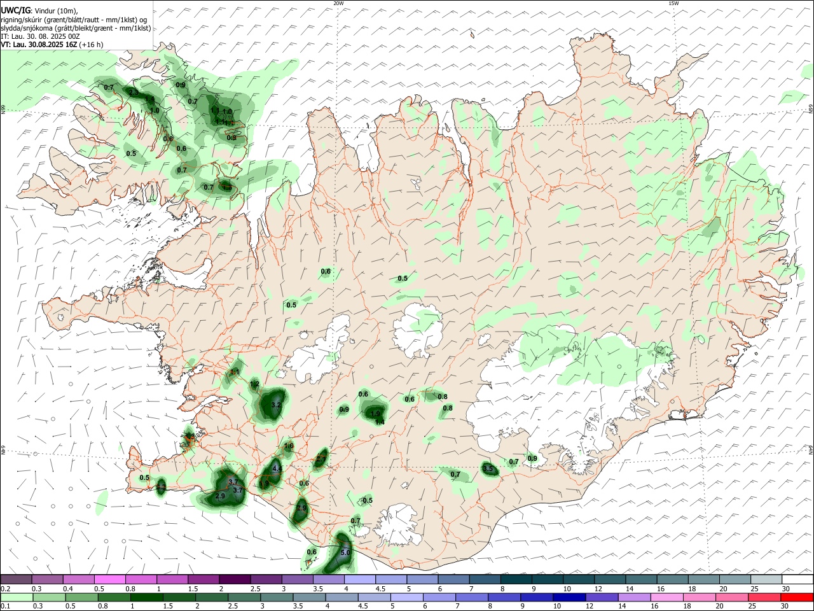Click the '66N' latitude label on the right edge
This screenshot has height=611, width=814.
[811, 109]
